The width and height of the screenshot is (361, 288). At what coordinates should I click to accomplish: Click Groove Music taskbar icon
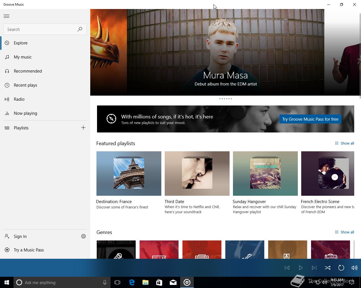[x=187, y=282]
